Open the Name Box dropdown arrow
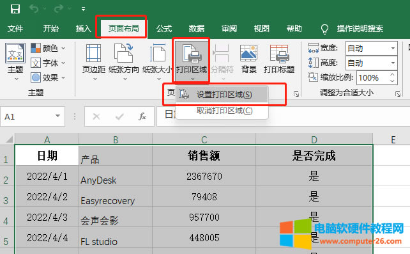This screenshot has width=410, height=254. coord(57,116)
